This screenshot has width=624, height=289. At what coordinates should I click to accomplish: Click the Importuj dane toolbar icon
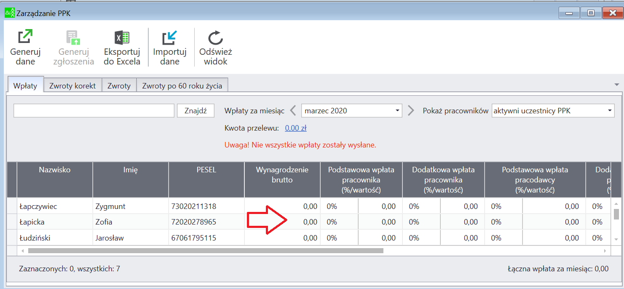tap(170, 47)
